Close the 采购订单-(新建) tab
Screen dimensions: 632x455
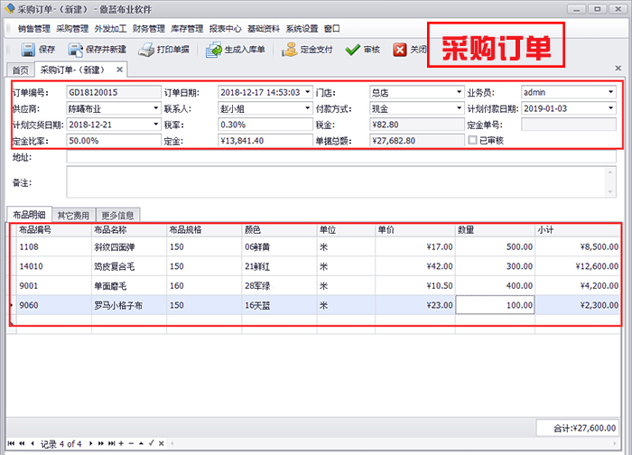click(x=119, y=70)
